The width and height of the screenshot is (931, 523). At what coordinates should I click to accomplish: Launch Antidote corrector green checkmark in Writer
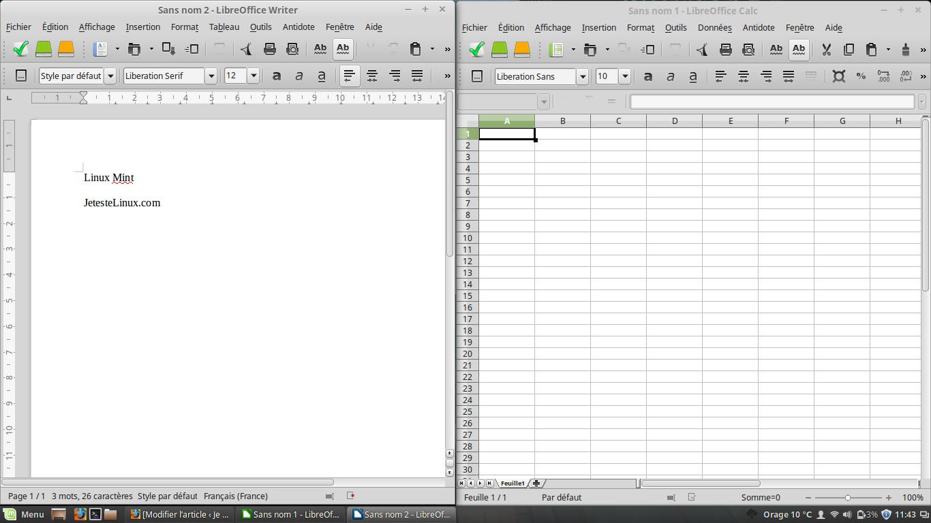[x=20, y=48]
